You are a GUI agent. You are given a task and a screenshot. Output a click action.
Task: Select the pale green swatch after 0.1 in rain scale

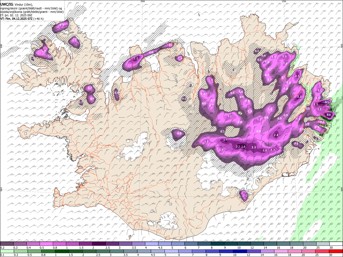pos(7,251)
